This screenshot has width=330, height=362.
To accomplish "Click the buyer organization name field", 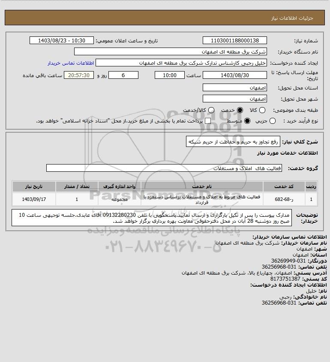I will click(x=171, y=52).
